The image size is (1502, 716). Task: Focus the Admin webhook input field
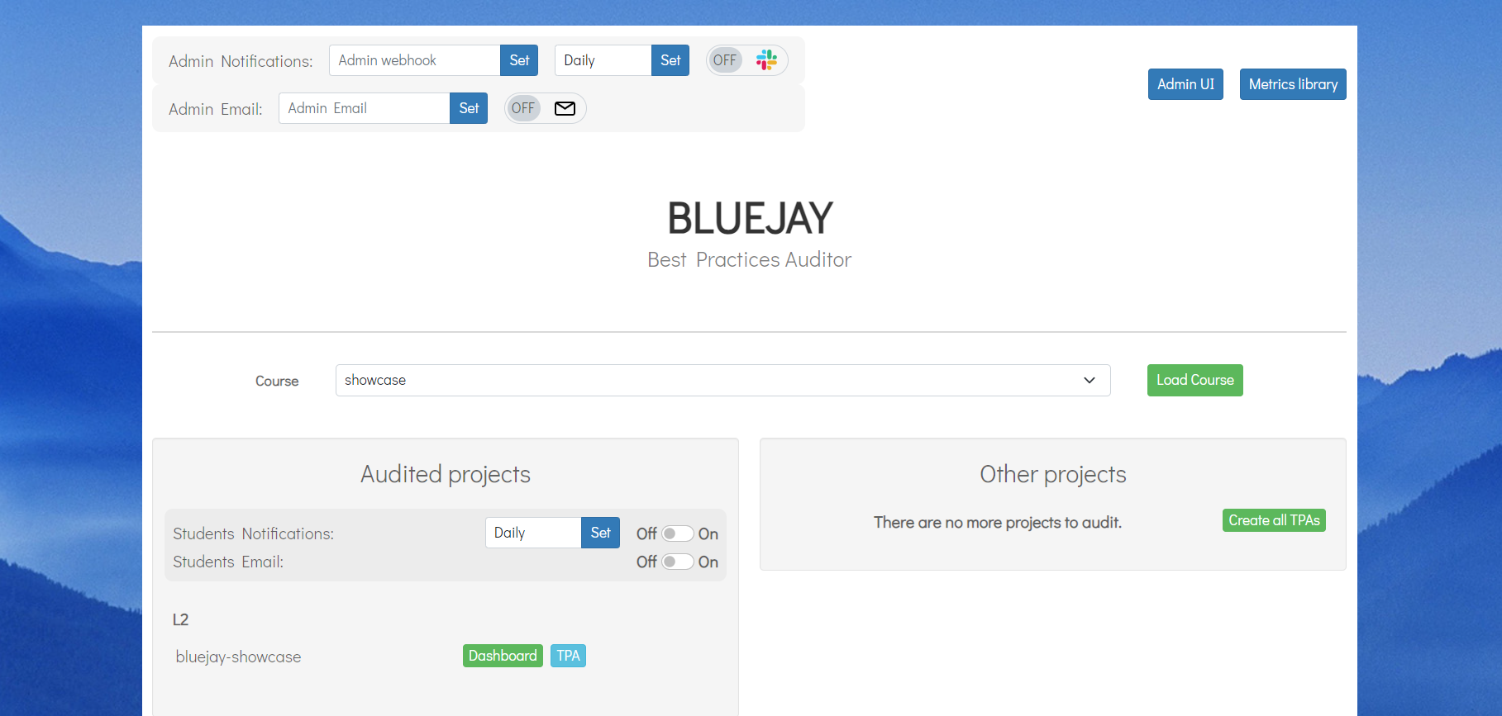(x=414, y=60)
